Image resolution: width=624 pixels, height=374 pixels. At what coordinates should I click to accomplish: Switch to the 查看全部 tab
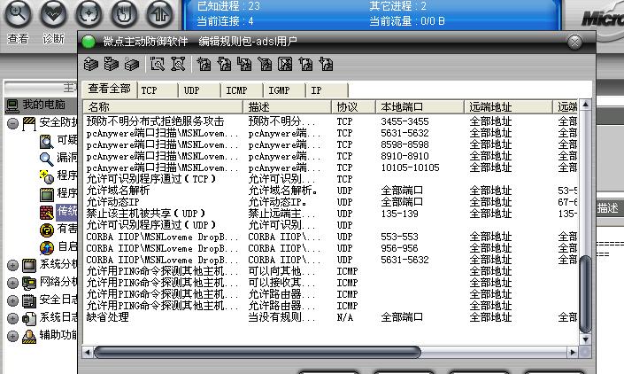(x=110, y=89)
